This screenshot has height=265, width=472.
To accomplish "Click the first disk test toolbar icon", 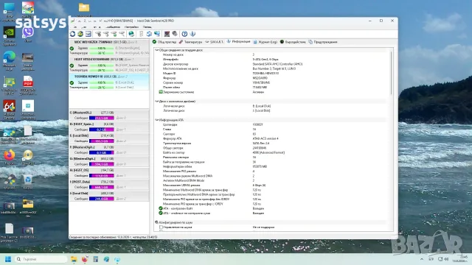I will tap(98, 34).
